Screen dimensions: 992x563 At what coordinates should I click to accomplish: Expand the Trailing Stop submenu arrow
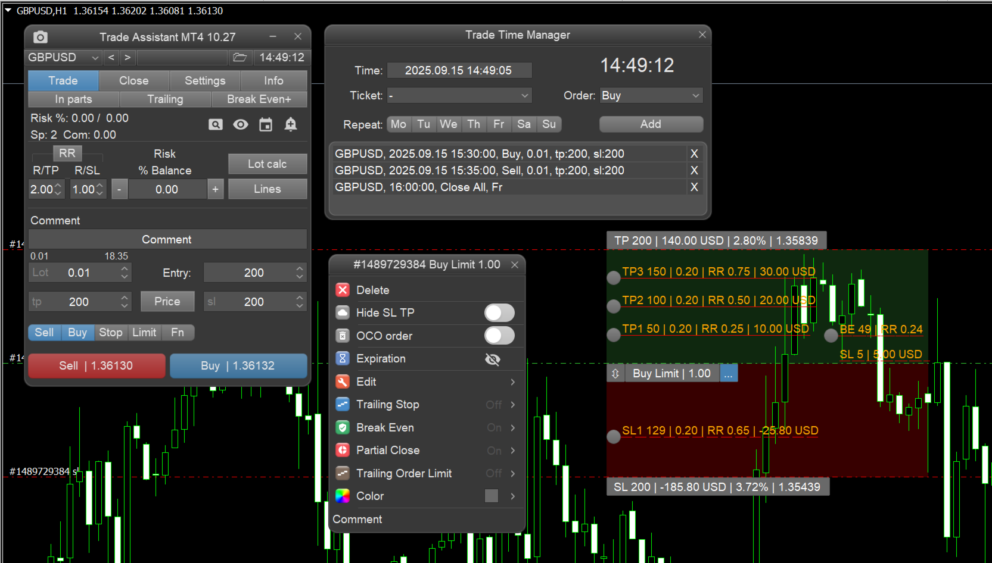(x=512, y=405)
